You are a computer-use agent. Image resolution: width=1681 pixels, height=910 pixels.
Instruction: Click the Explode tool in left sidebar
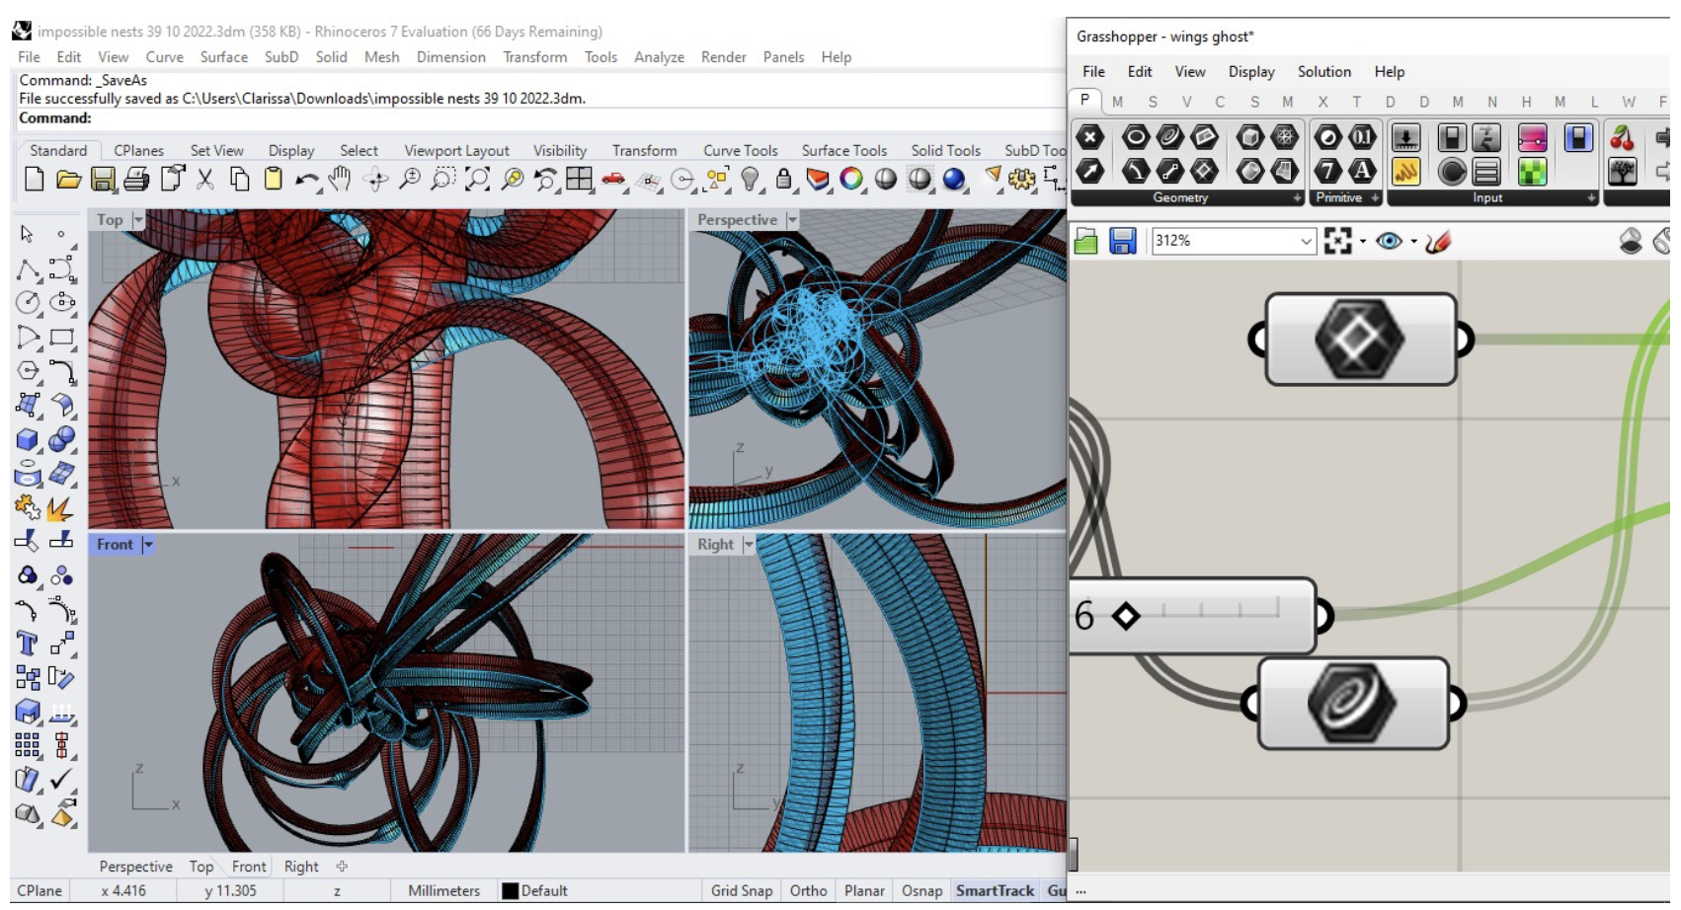point(60,509)
